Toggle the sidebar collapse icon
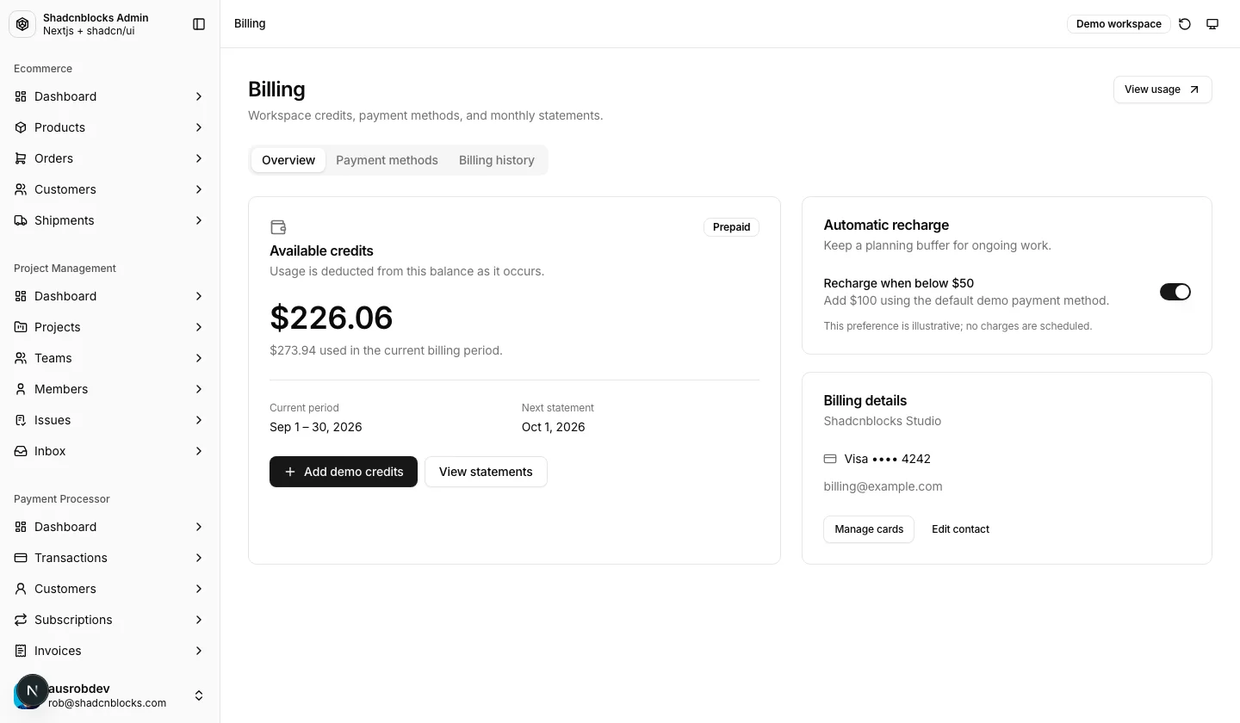1240x723 pixels. [x=199, y=24]
